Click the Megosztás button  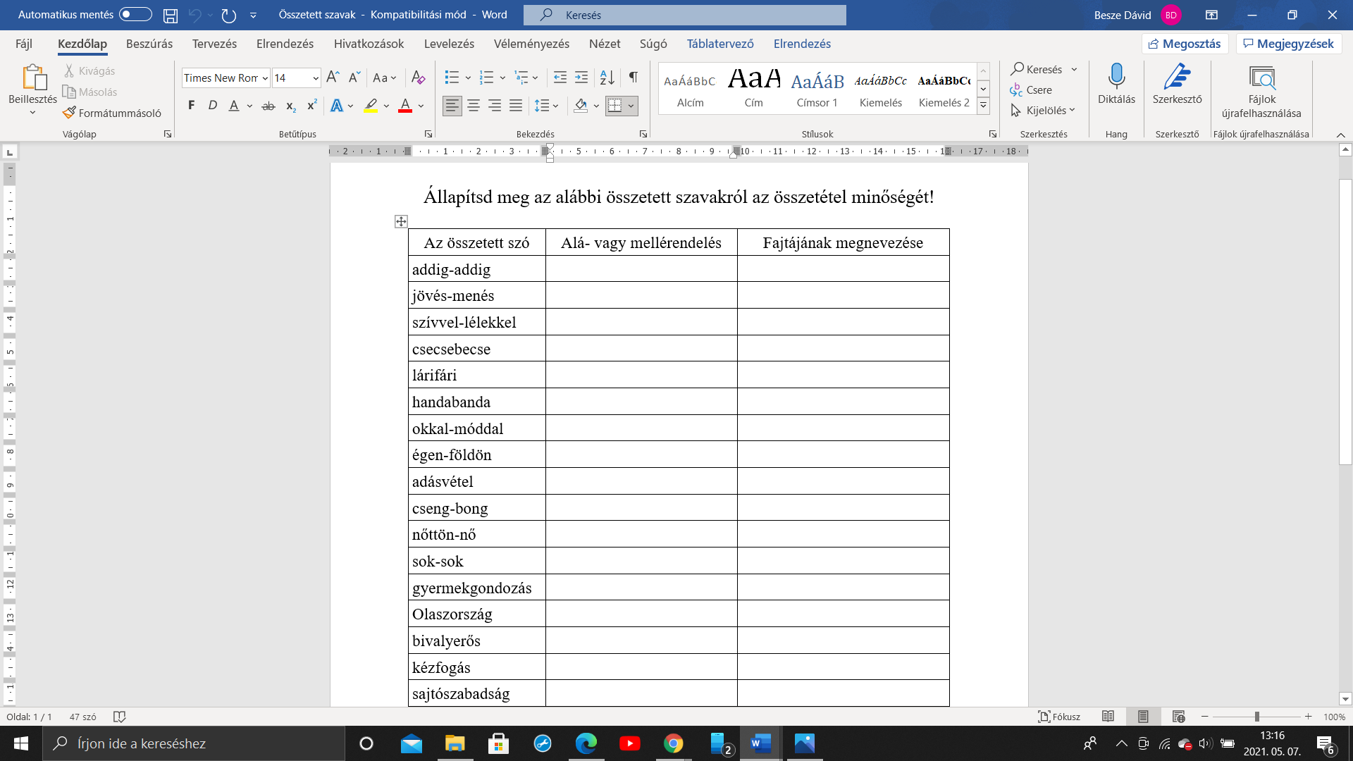point(1185,44)
